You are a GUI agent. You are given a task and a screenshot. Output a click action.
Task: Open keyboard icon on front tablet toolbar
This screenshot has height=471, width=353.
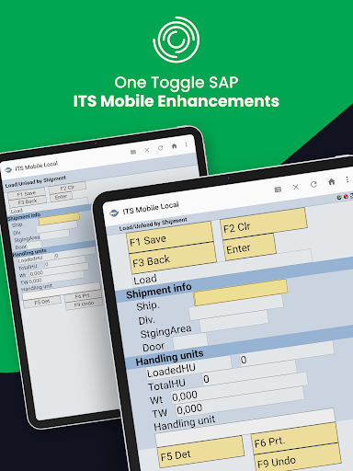pos(278,190)
